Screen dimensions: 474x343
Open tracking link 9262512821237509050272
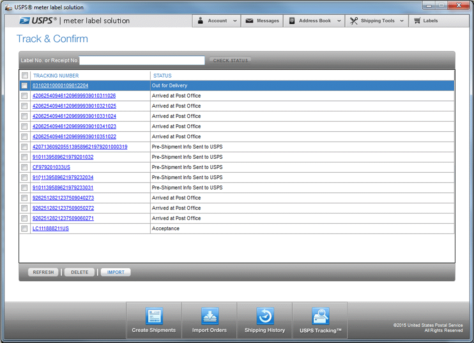pyautogui.click(x=63, y=208)
